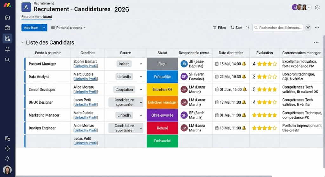The width and height of the screenshot is (325, 177).
Task: Toggle reminder bell for 01 Juin, 16:00
Action: click(x=245, y=90)
